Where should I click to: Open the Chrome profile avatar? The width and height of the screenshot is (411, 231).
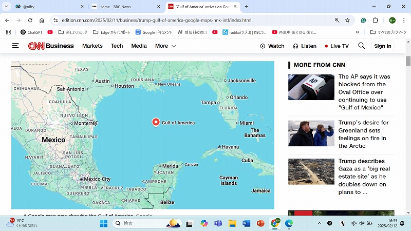[x=392, y=20]
